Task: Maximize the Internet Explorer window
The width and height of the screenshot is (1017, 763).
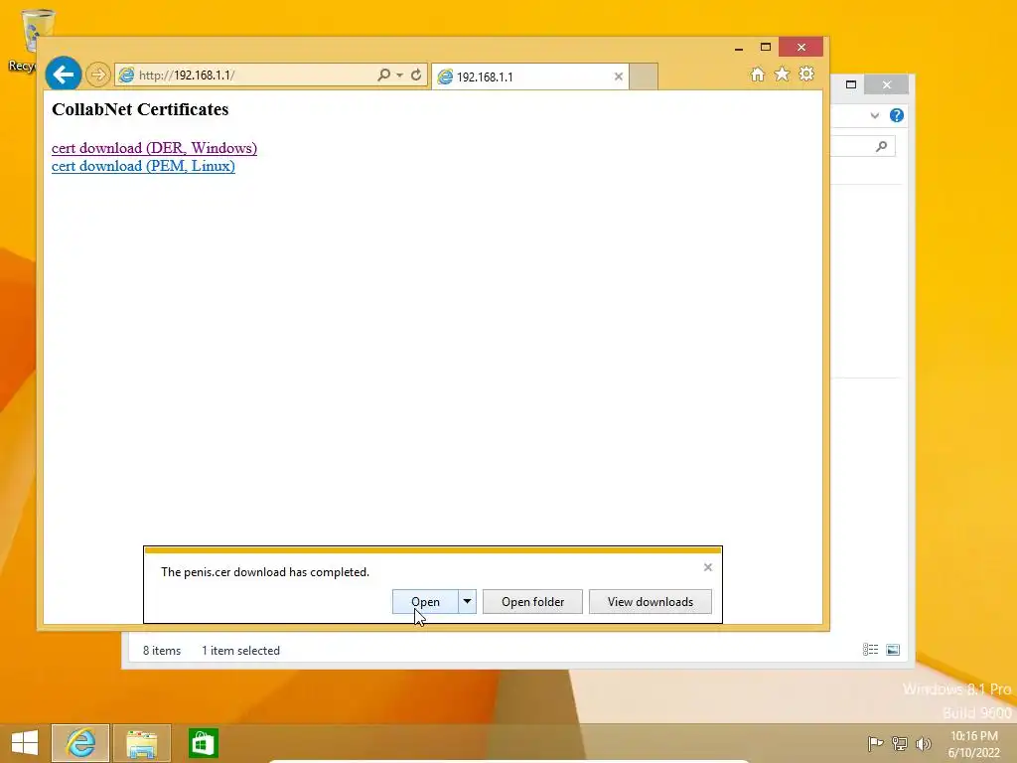Action: [x=766, y=48]
